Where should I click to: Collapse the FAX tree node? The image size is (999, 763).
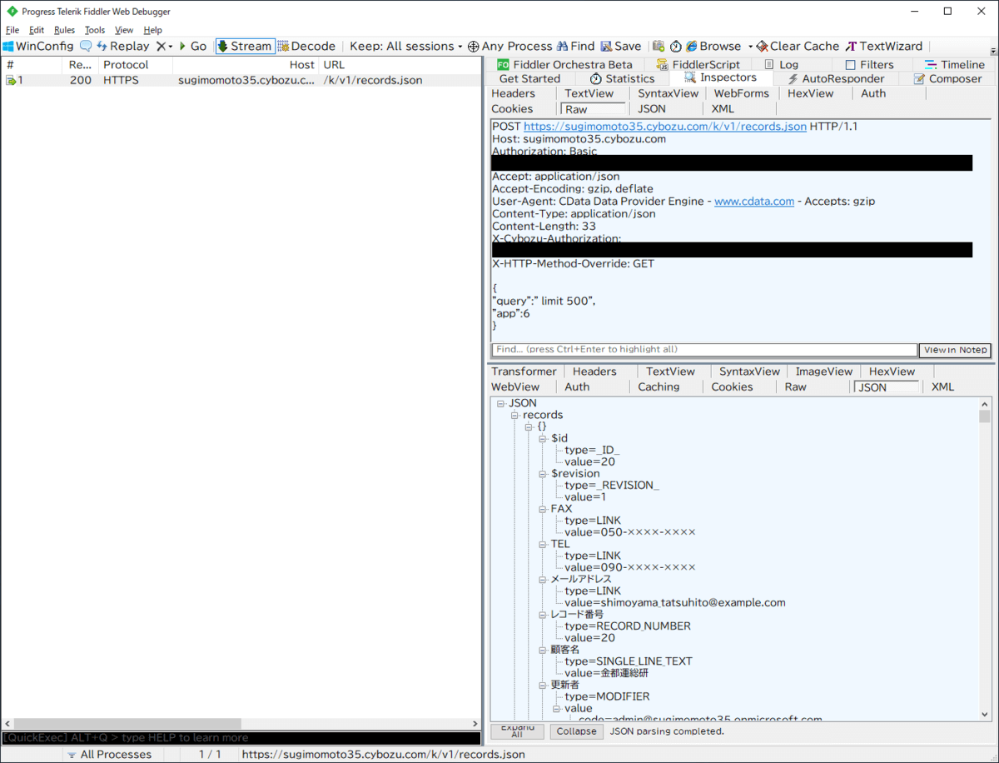pyautogui.click(x=543, y=508)
